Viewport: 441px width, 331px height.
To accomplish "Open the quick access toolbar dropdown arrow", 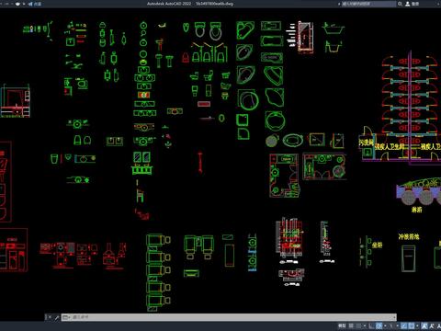I will [24, 4].
